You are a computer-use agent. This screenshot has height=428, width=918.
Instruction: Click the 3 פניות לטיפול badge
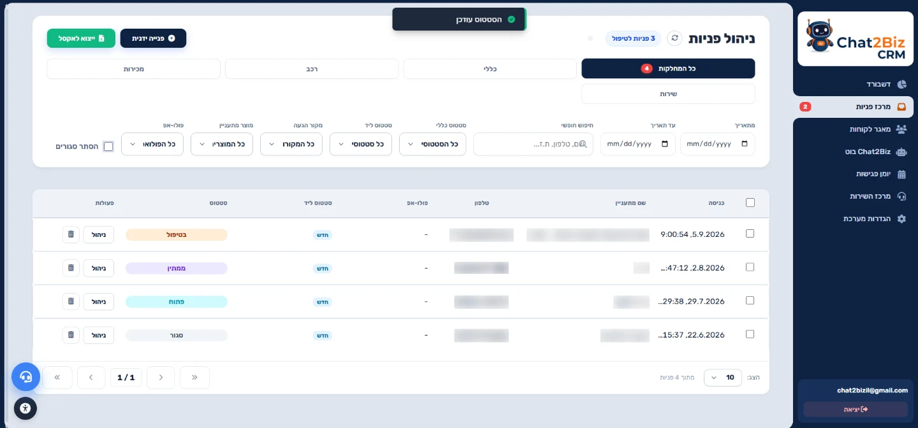634,38
